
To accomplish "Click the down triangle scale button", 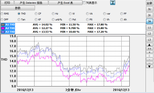I will coord(149,67).
